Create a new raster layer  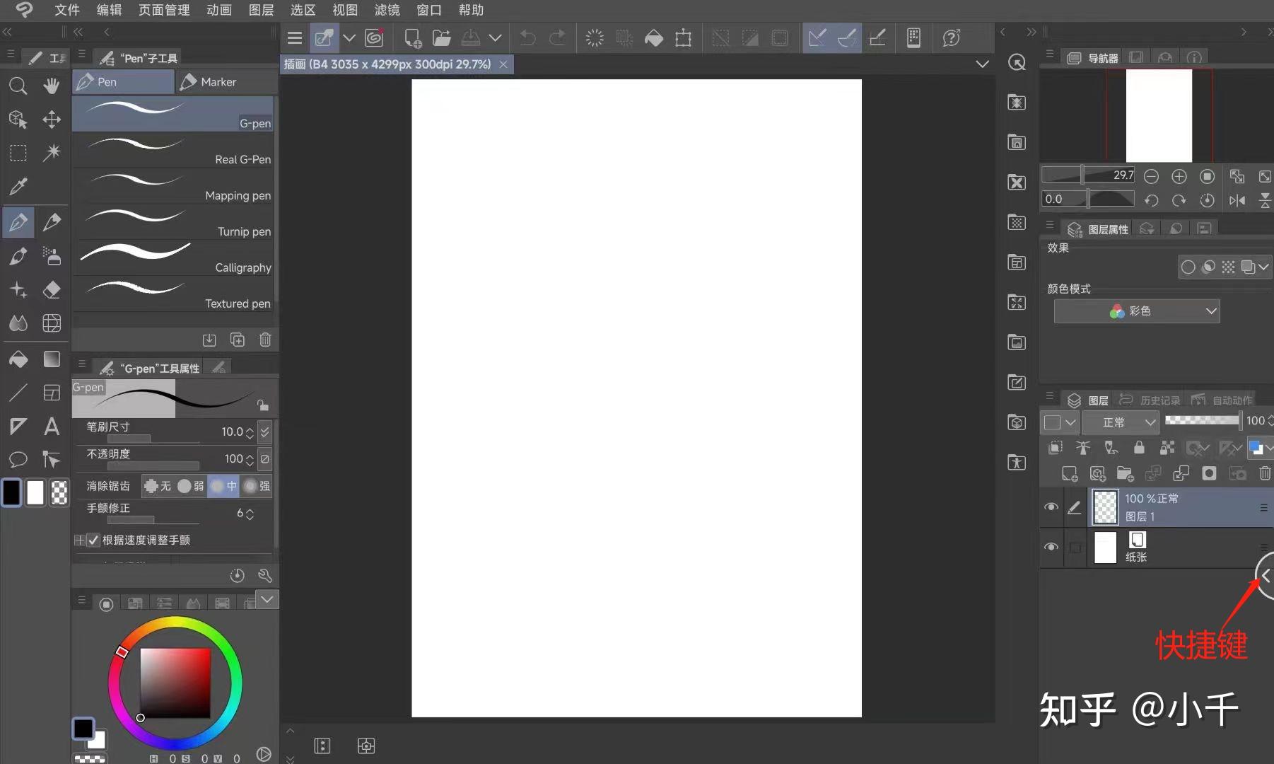pyautogui.click(x=1069, y=474)
